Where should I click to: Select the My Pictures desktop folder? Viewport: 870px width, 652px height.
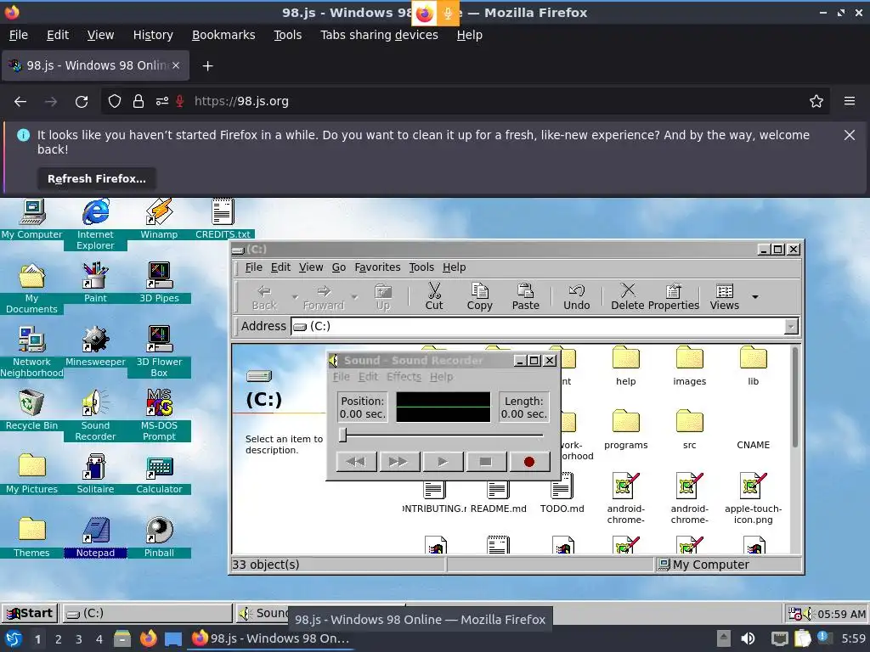(x=31, y=474)
